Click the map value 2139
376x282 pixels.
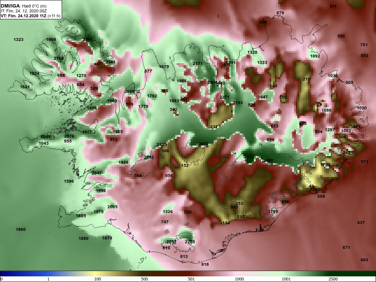click(162, 144)
